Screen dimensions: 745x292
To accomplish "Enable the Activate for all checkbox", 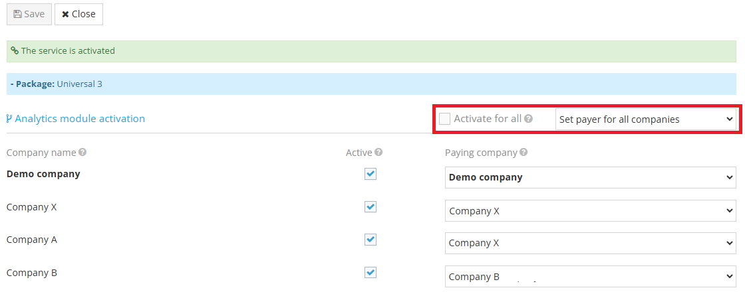I will 444,119.
